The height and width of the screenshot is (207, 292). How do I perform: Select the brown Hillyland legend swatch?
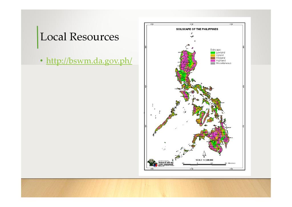point(212,58)
